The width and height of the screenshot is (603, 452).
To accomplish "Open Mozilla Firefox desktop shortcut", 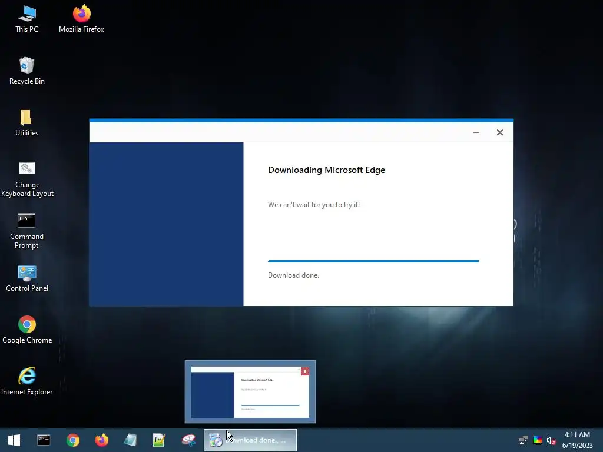I will (x=81, y=18).
